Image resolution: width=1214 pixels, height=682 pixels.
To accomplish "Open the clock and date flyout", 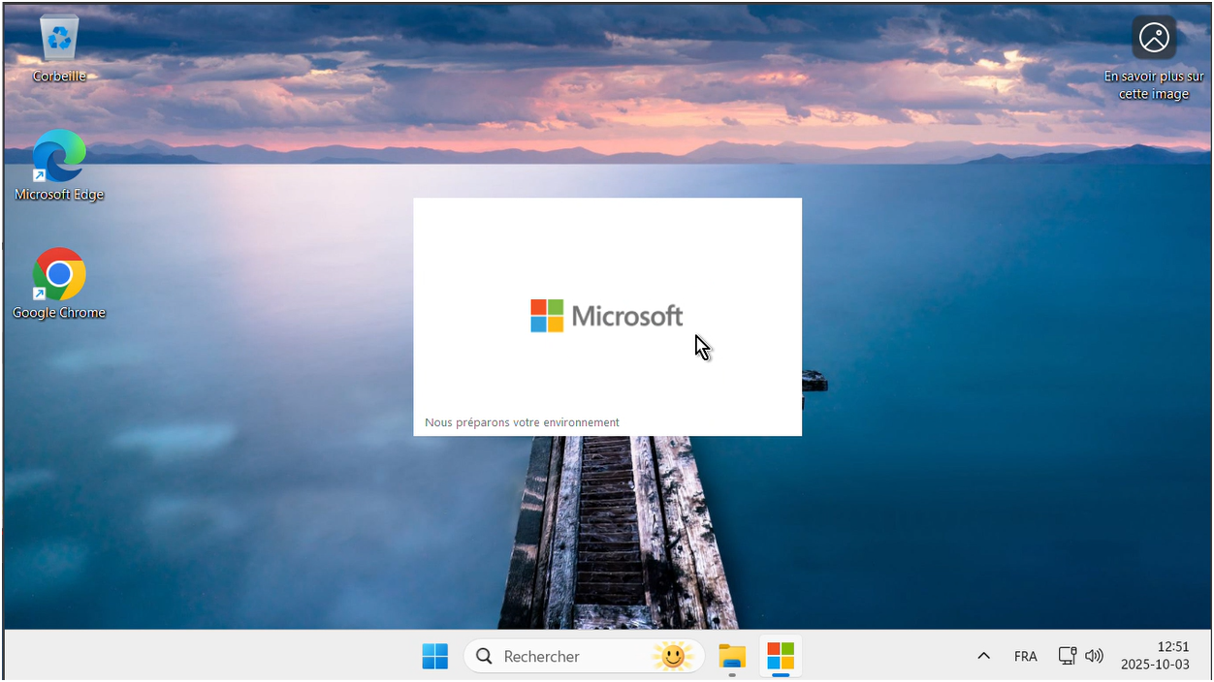I will coord(1154,656).
